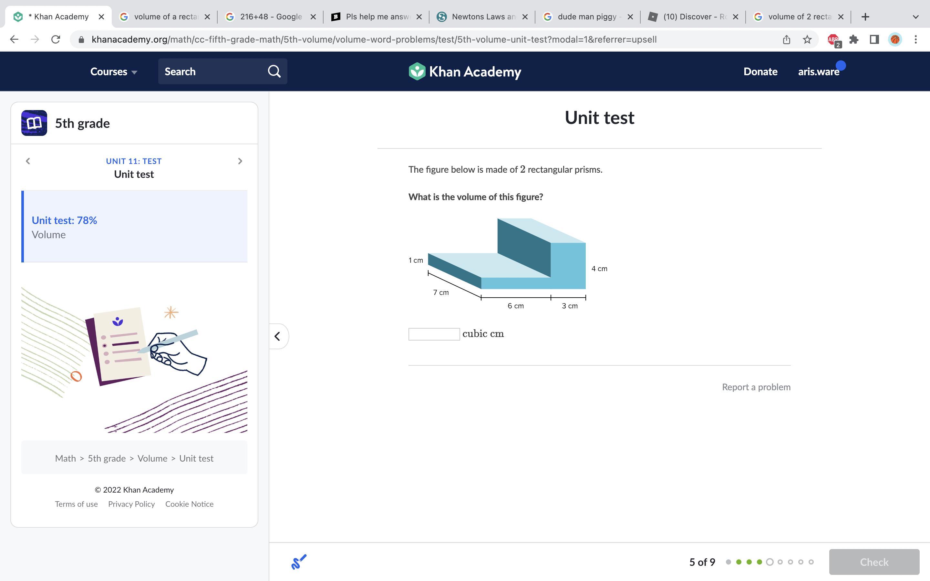
Task: Switch to Newtons Laws tab
Action: [x=483, y=17]
